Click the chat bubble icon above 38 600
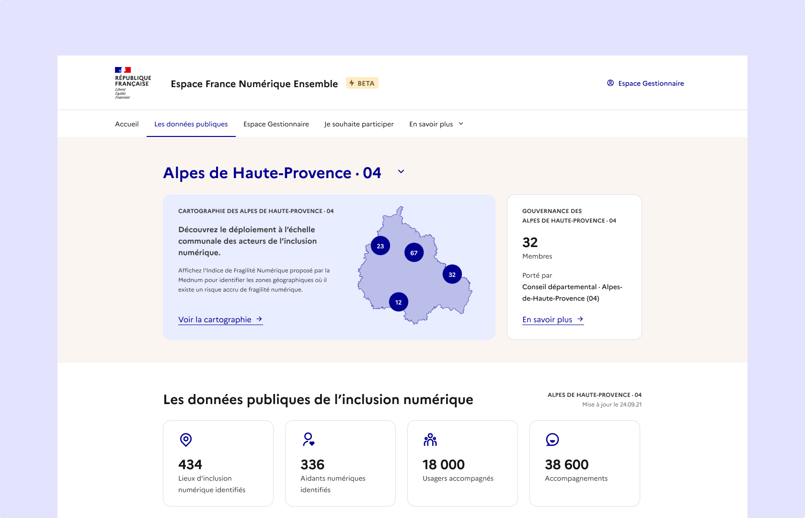 tap(552, 439)
